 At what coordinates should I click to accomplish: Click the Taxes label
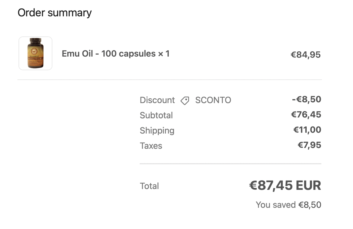(x=151, y=146)
